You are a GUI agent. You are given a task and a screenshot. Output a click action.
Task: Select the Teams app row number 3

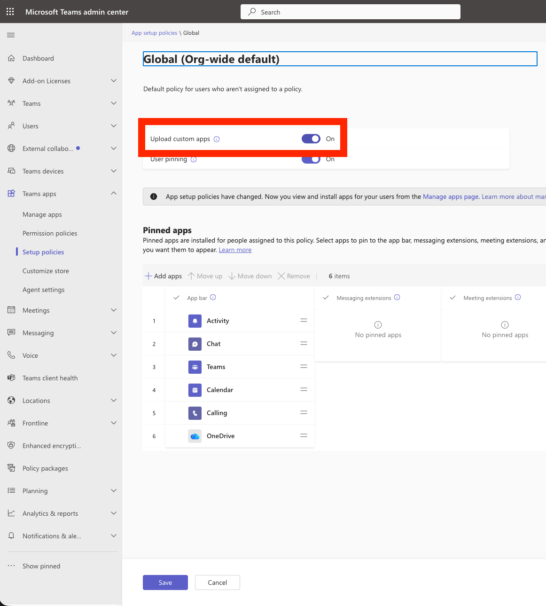point(229,367)
